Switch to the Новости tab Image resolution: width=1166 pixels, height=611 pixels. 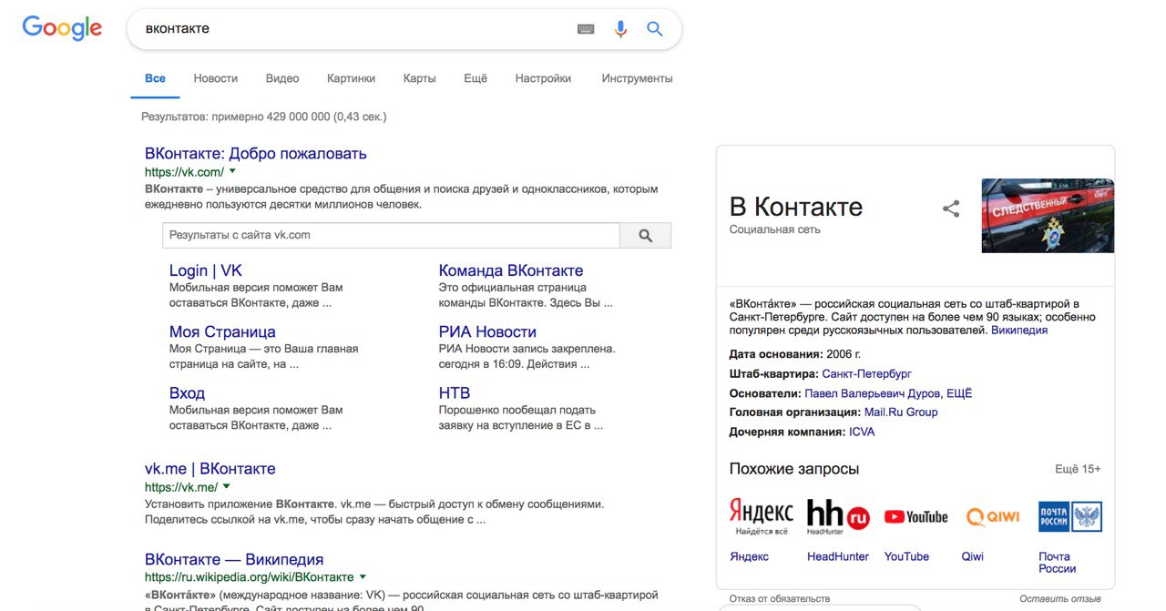click(216, 78)
